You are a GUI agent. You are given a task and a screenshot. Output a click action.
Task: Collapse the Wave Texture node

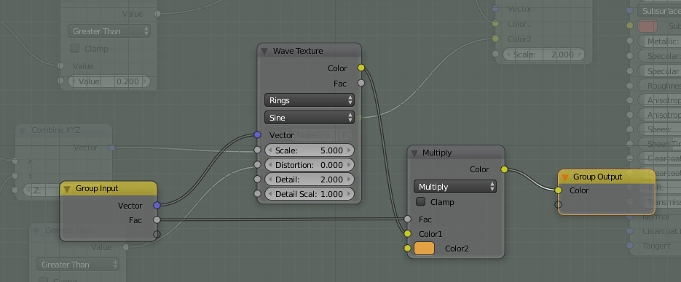click(264, 51)
